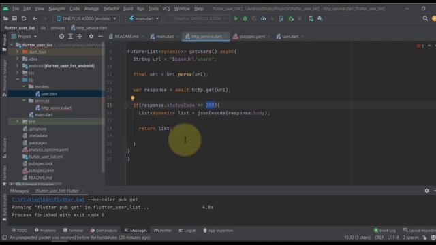Open Project panel gear settings
This screenshot has height=245, width=436.
click(91, 36)
